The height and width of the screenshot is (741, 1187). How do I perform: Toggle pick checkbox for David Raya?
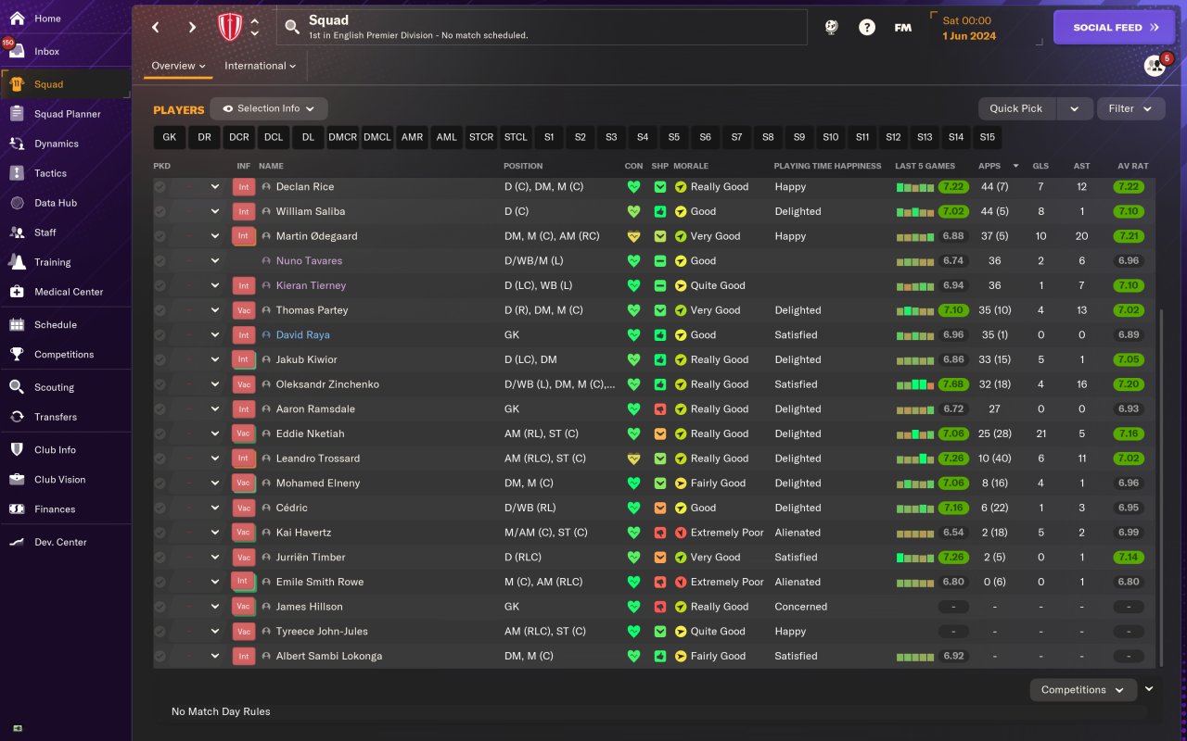[x=160, y=335]
